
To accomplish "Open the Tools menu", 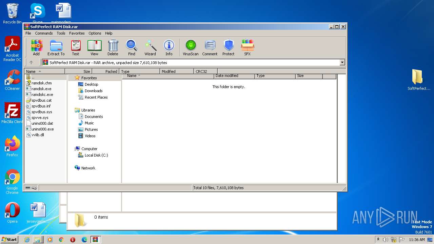I will point(61,33).
